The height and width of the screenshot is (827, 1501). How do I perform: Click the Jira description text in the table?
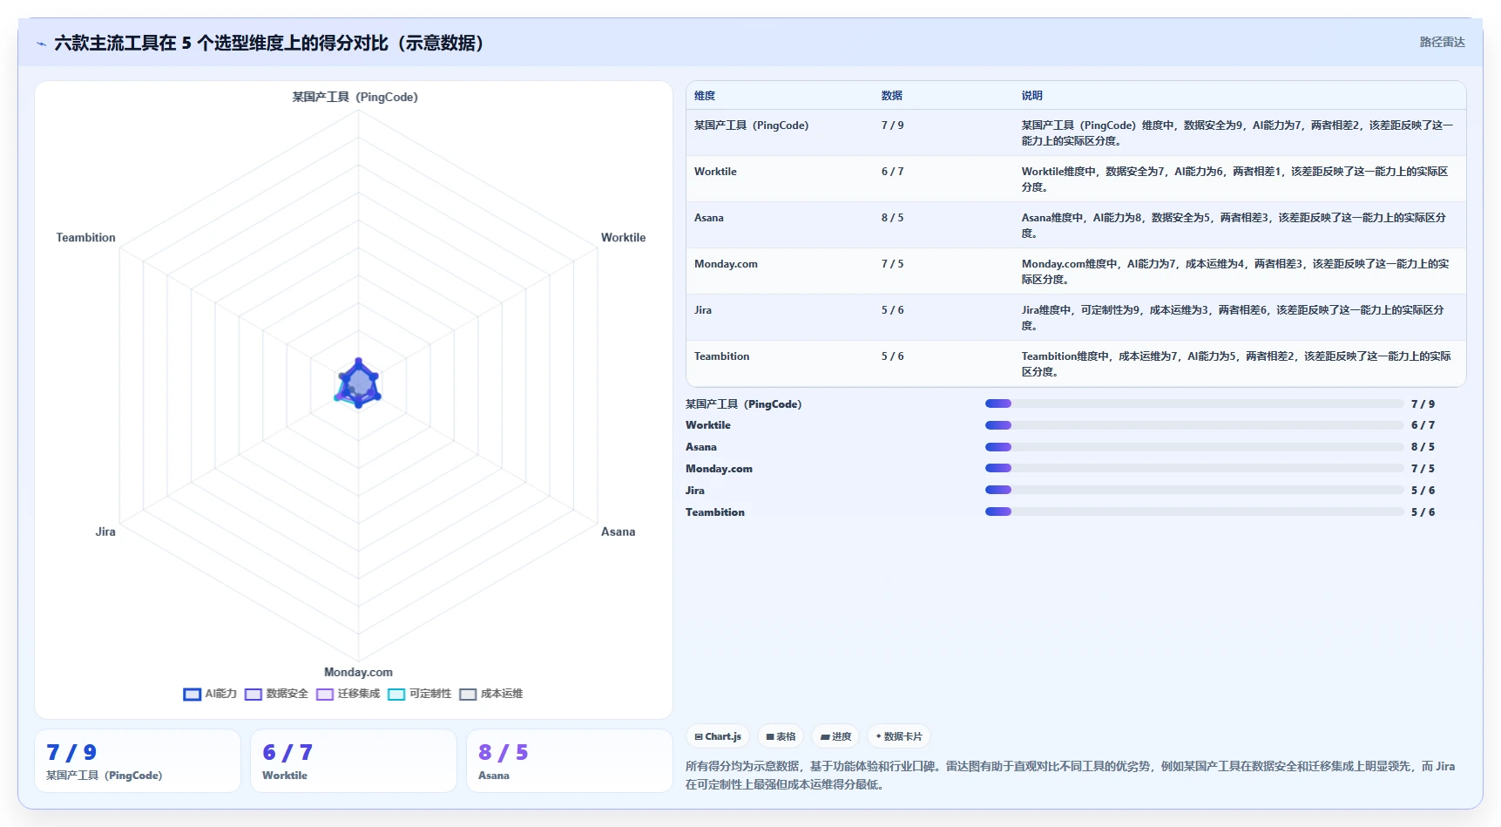point(1233,318)
